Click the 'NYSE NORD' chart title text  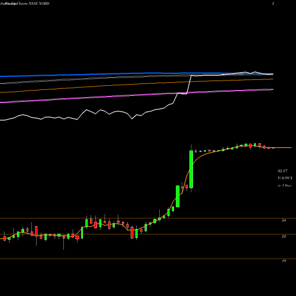[x=39, y=4]
